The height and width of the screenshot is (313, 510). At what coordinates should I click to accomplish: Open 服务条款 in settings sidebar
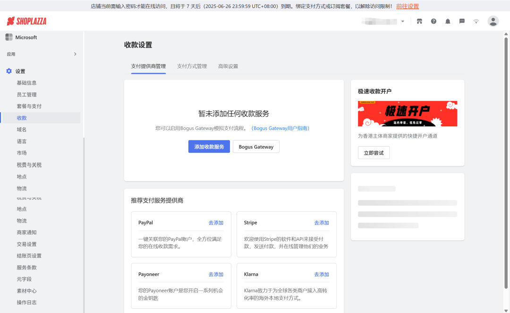click(x=26, y=268)
